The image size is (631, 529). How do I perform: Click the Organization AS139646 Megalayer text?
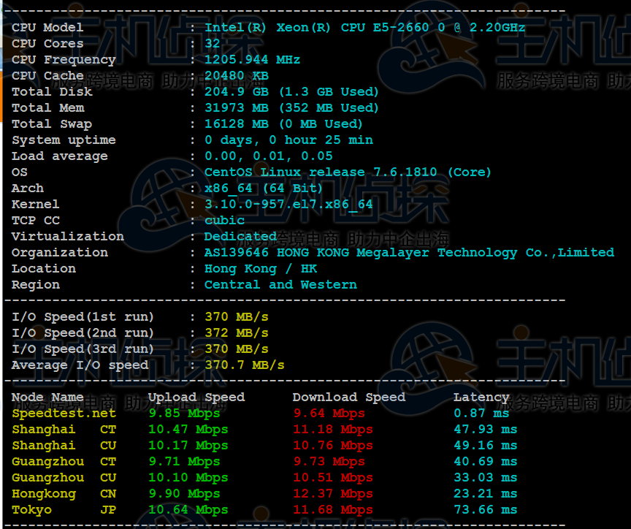click(409, 253)
